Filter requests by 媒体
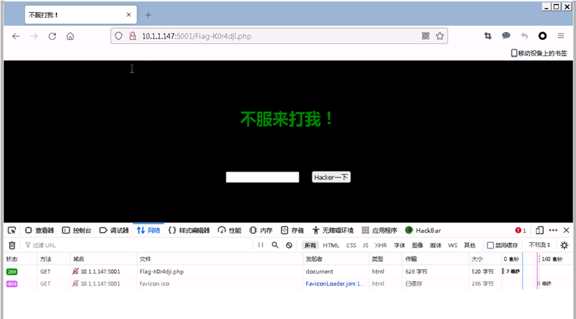576x319 pixels. [435, 245]
